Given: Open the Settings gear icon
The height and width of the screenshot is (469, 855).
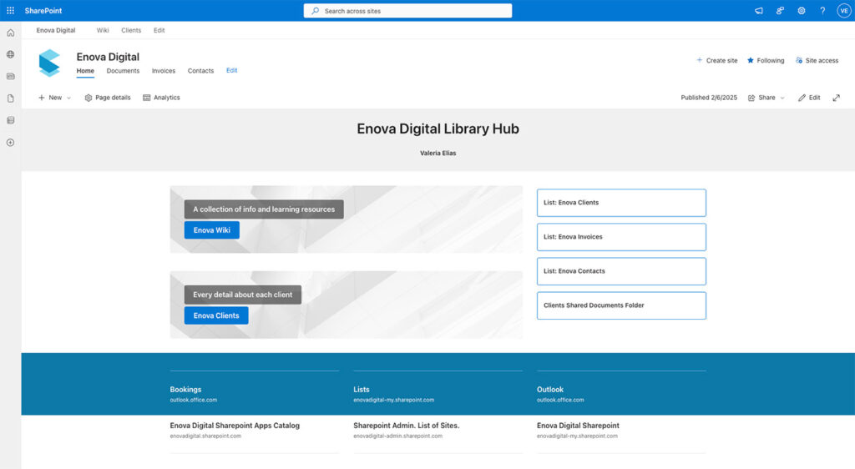Looking at the screenshot, I should tap(801, 10).
